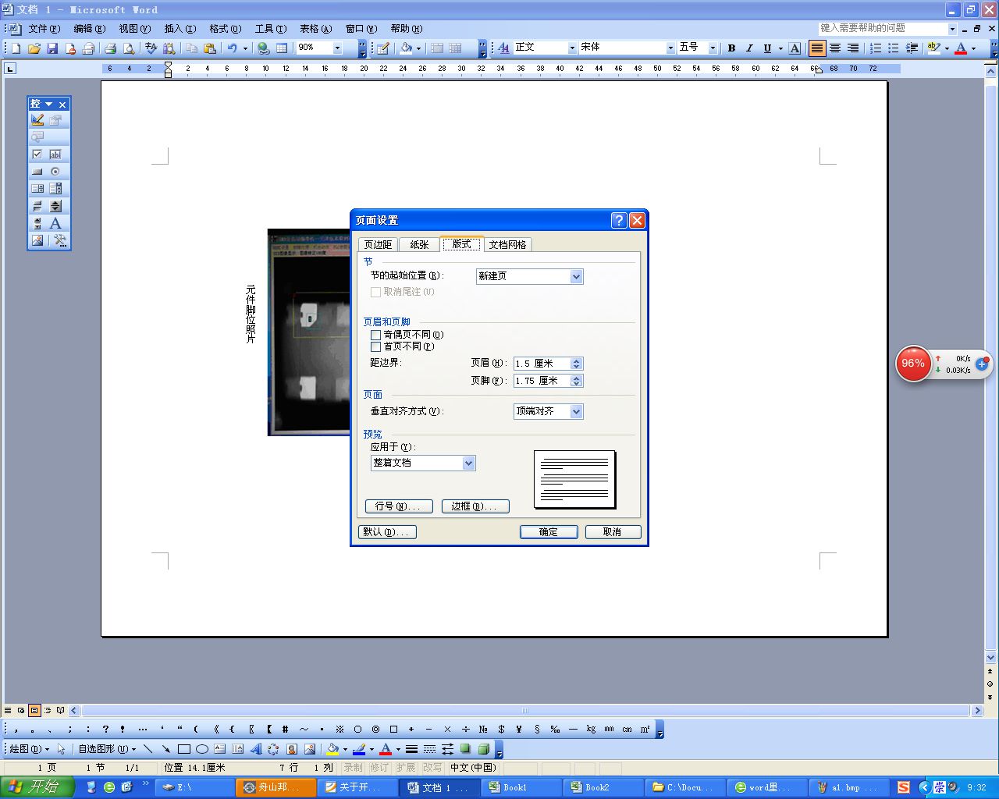Click the Save icon in the toolbar

52,48
